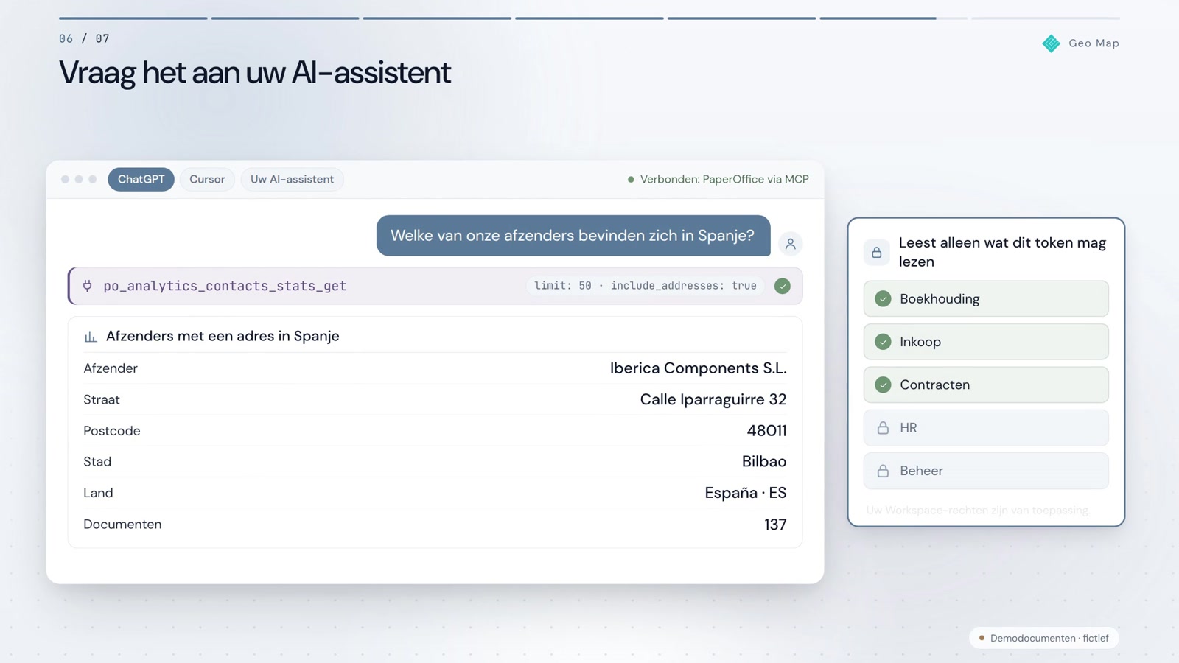The width and height of the screenshot is (1179, 663).
Task: Switch to the Cursor tab
Action: point(207,179)
